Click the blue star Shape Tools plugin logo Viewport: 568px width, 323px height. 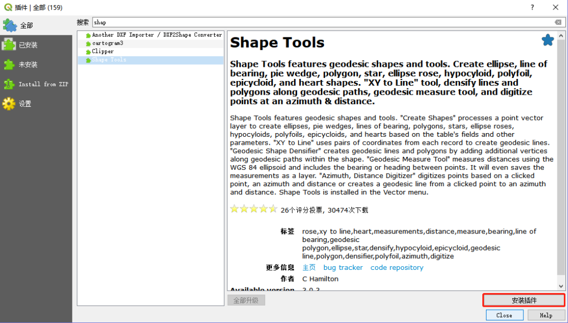coord(547,40)
